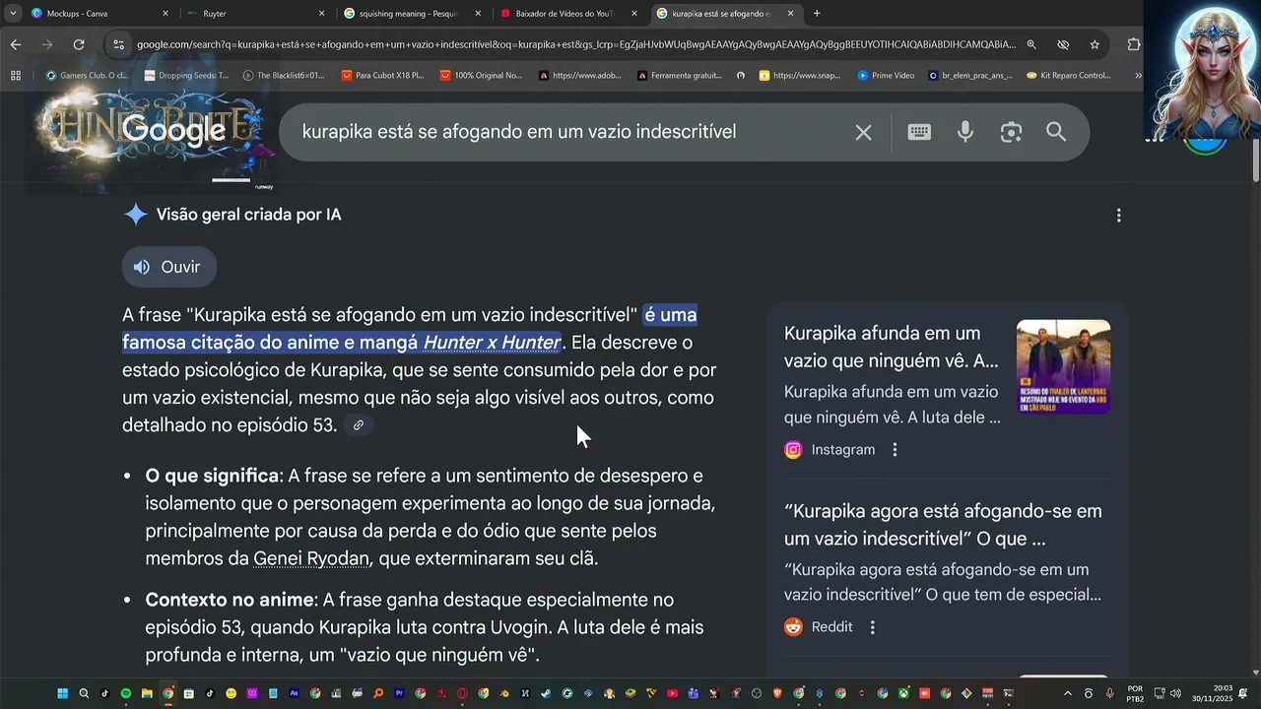The width and height of the screenshot is (1261, 709).
Task: Open the source link icon after episódio 53
Action: [359, 425]
